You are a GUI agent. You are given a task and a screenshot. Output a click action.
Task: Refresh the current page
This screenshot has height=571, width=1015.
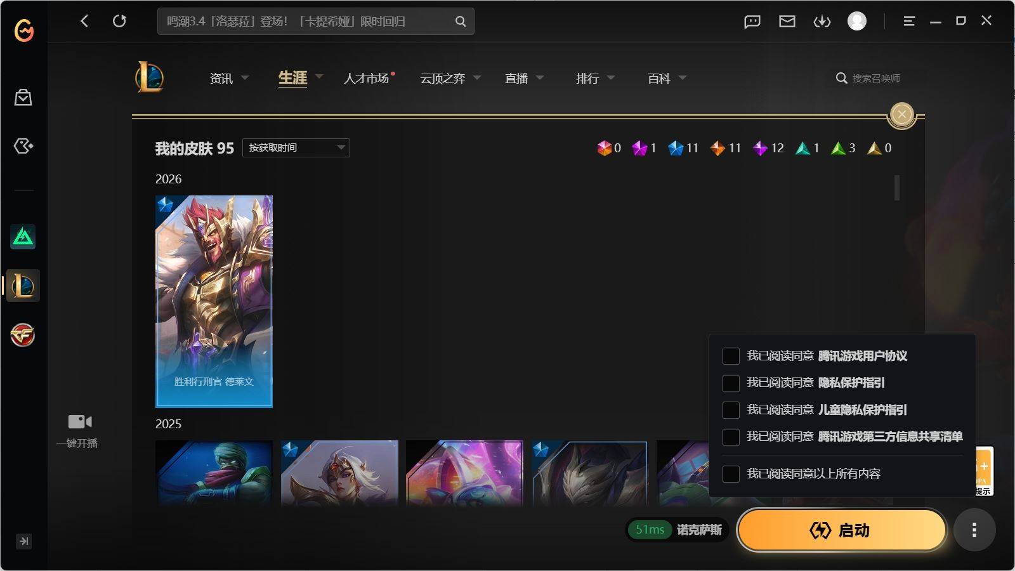(x=119, y=21)
